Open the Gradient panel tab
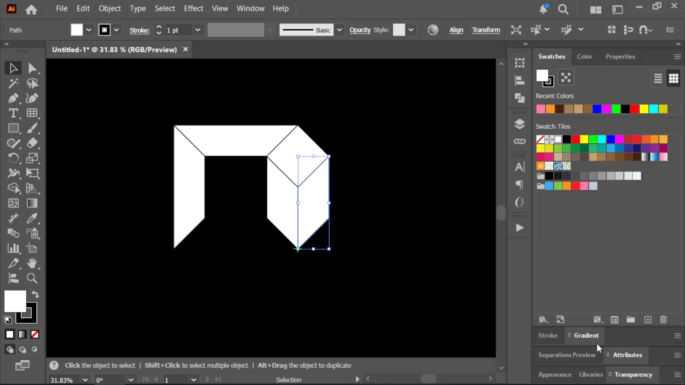Screen dimensions: 685x385 coord(586,335)
